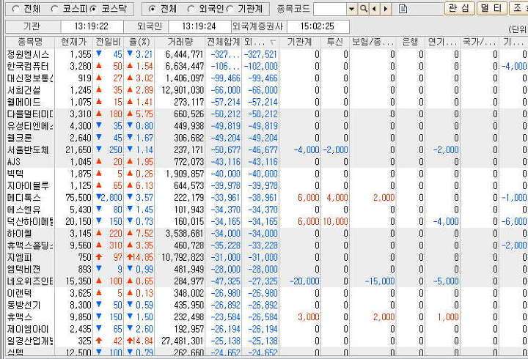Click the magnifier search icon
Screen dimensions: 528x359
(x=363, y=9)
